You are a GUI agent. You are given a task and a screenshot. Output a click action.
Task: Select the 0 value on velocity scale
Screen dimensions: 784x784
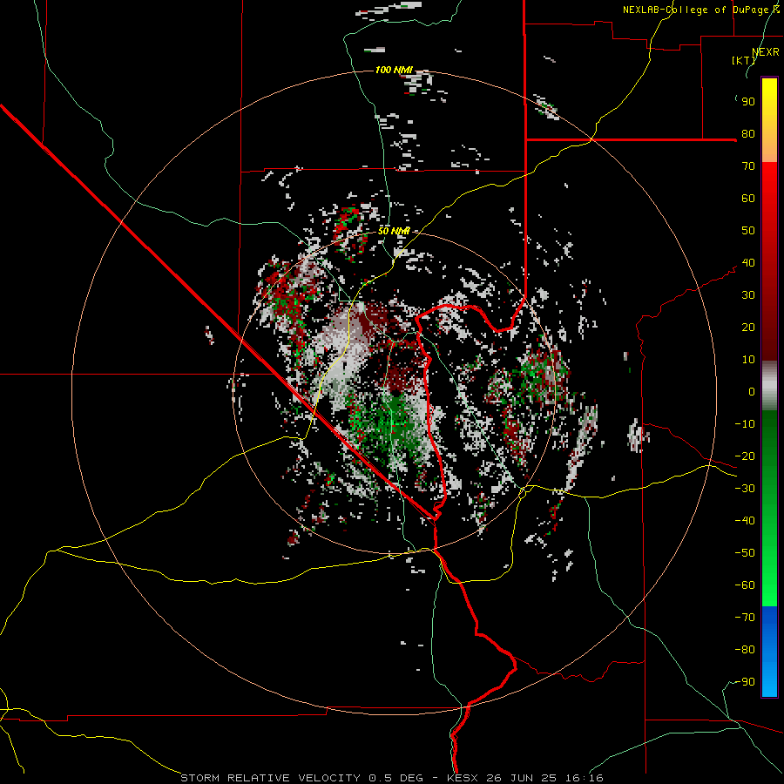[752, 391]
